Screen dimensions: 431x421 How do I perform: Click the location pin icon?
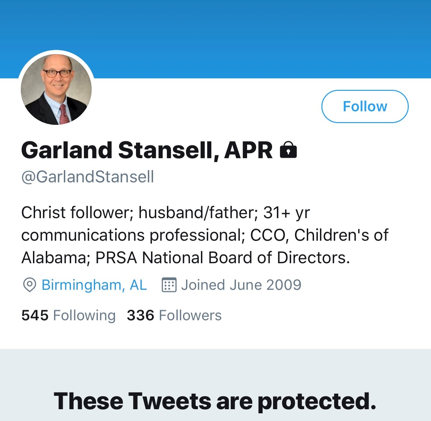[x=29, y=285]
